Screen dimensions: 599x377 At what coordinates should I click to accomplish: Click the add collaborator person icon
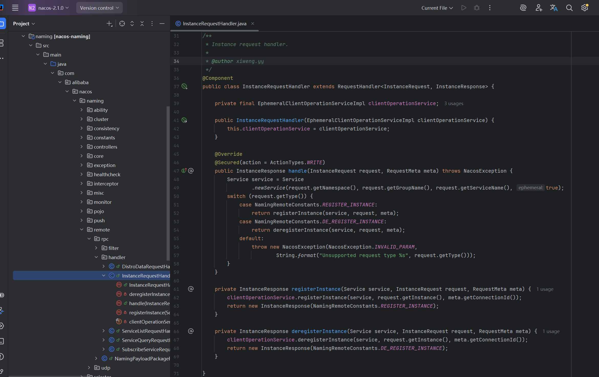(539, 8)
